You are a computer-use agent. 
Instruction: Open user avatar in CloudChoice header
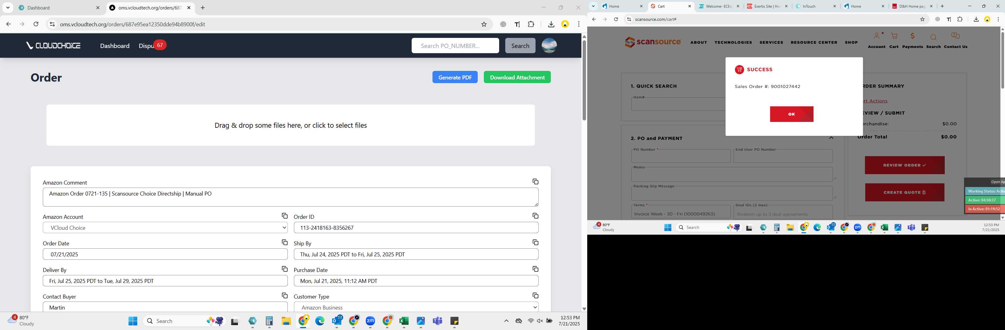[x=549, y=46]
